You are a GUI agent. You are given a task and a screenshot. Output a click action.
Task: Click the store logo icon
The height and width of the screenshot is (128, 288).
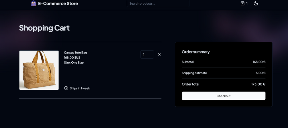[x=34, y=3]
